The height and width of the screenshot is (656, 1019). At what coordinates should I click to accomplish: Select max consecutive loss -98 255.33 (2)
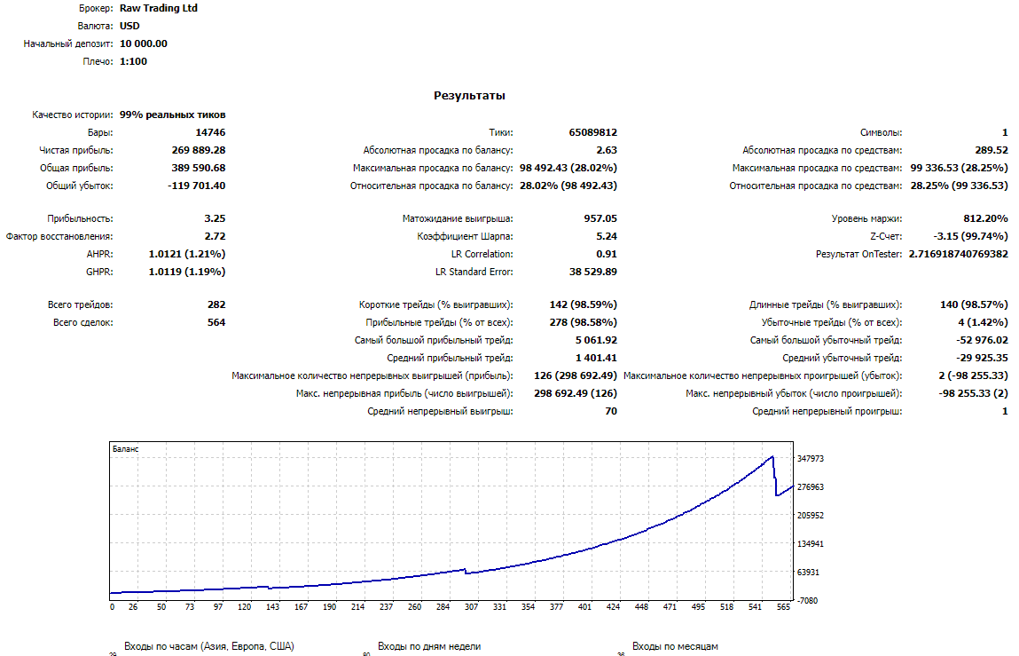pyautogui.click(x=974, y=393)
